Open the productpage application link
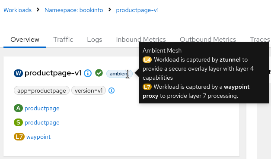The width and height of the screenshot is (271, 159). coord(42,108)
